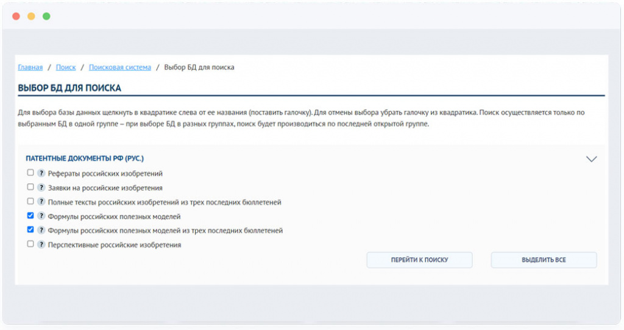Click help icon beside Рефераты российских изобретений
This screenshot has width=624, height=330.
[41, 174]
